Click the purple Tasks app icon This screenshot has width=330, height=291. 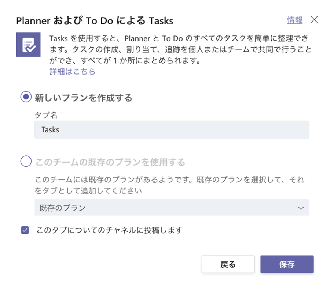28,45
